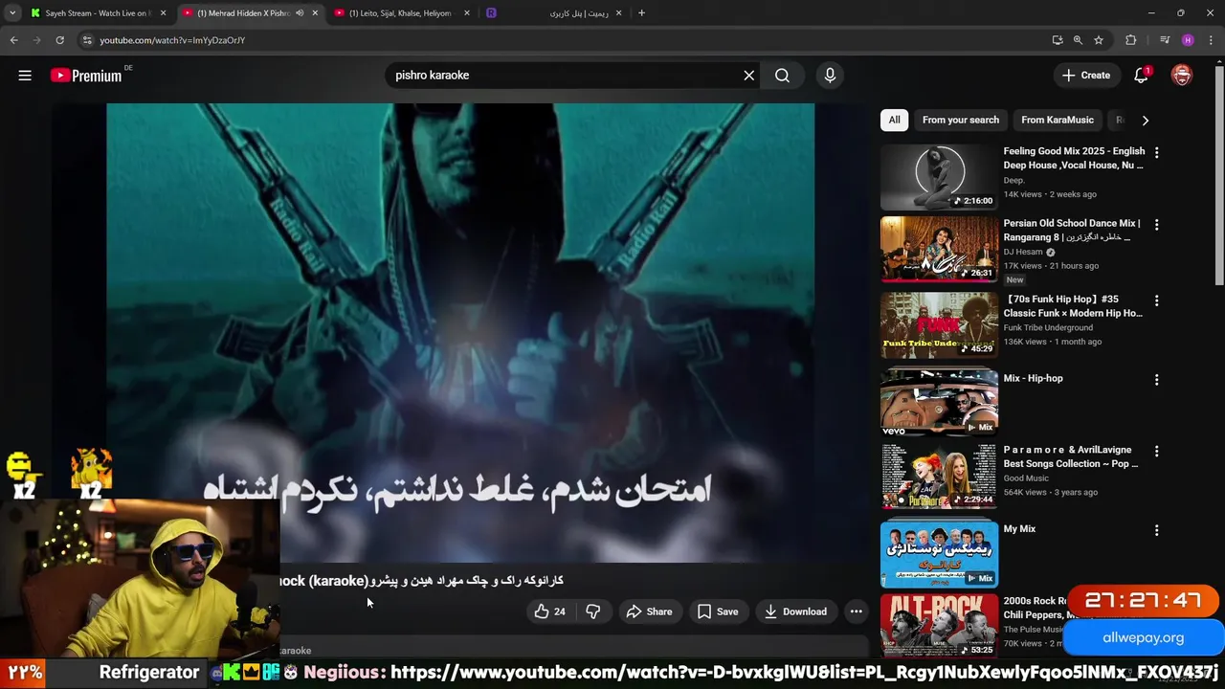Click the karaoke video player area

pyautogui.click(x=460, y=333)
